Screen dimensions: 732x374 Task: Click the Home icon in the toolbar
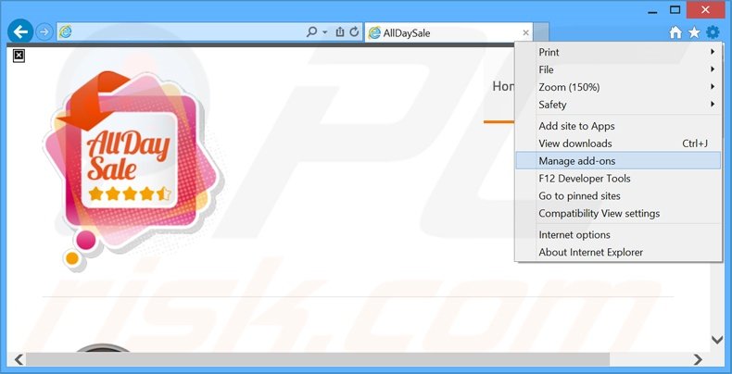[675, 32]
